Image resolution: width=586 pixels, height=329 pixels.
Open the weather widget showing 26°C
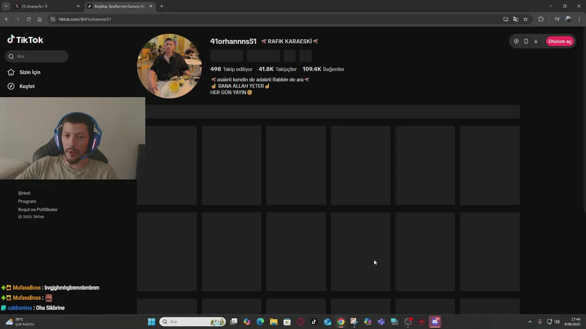(x=20, y=322)
